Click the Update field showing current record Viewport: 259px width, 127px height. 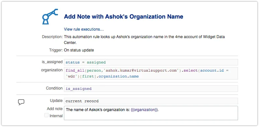click(151, 101)
